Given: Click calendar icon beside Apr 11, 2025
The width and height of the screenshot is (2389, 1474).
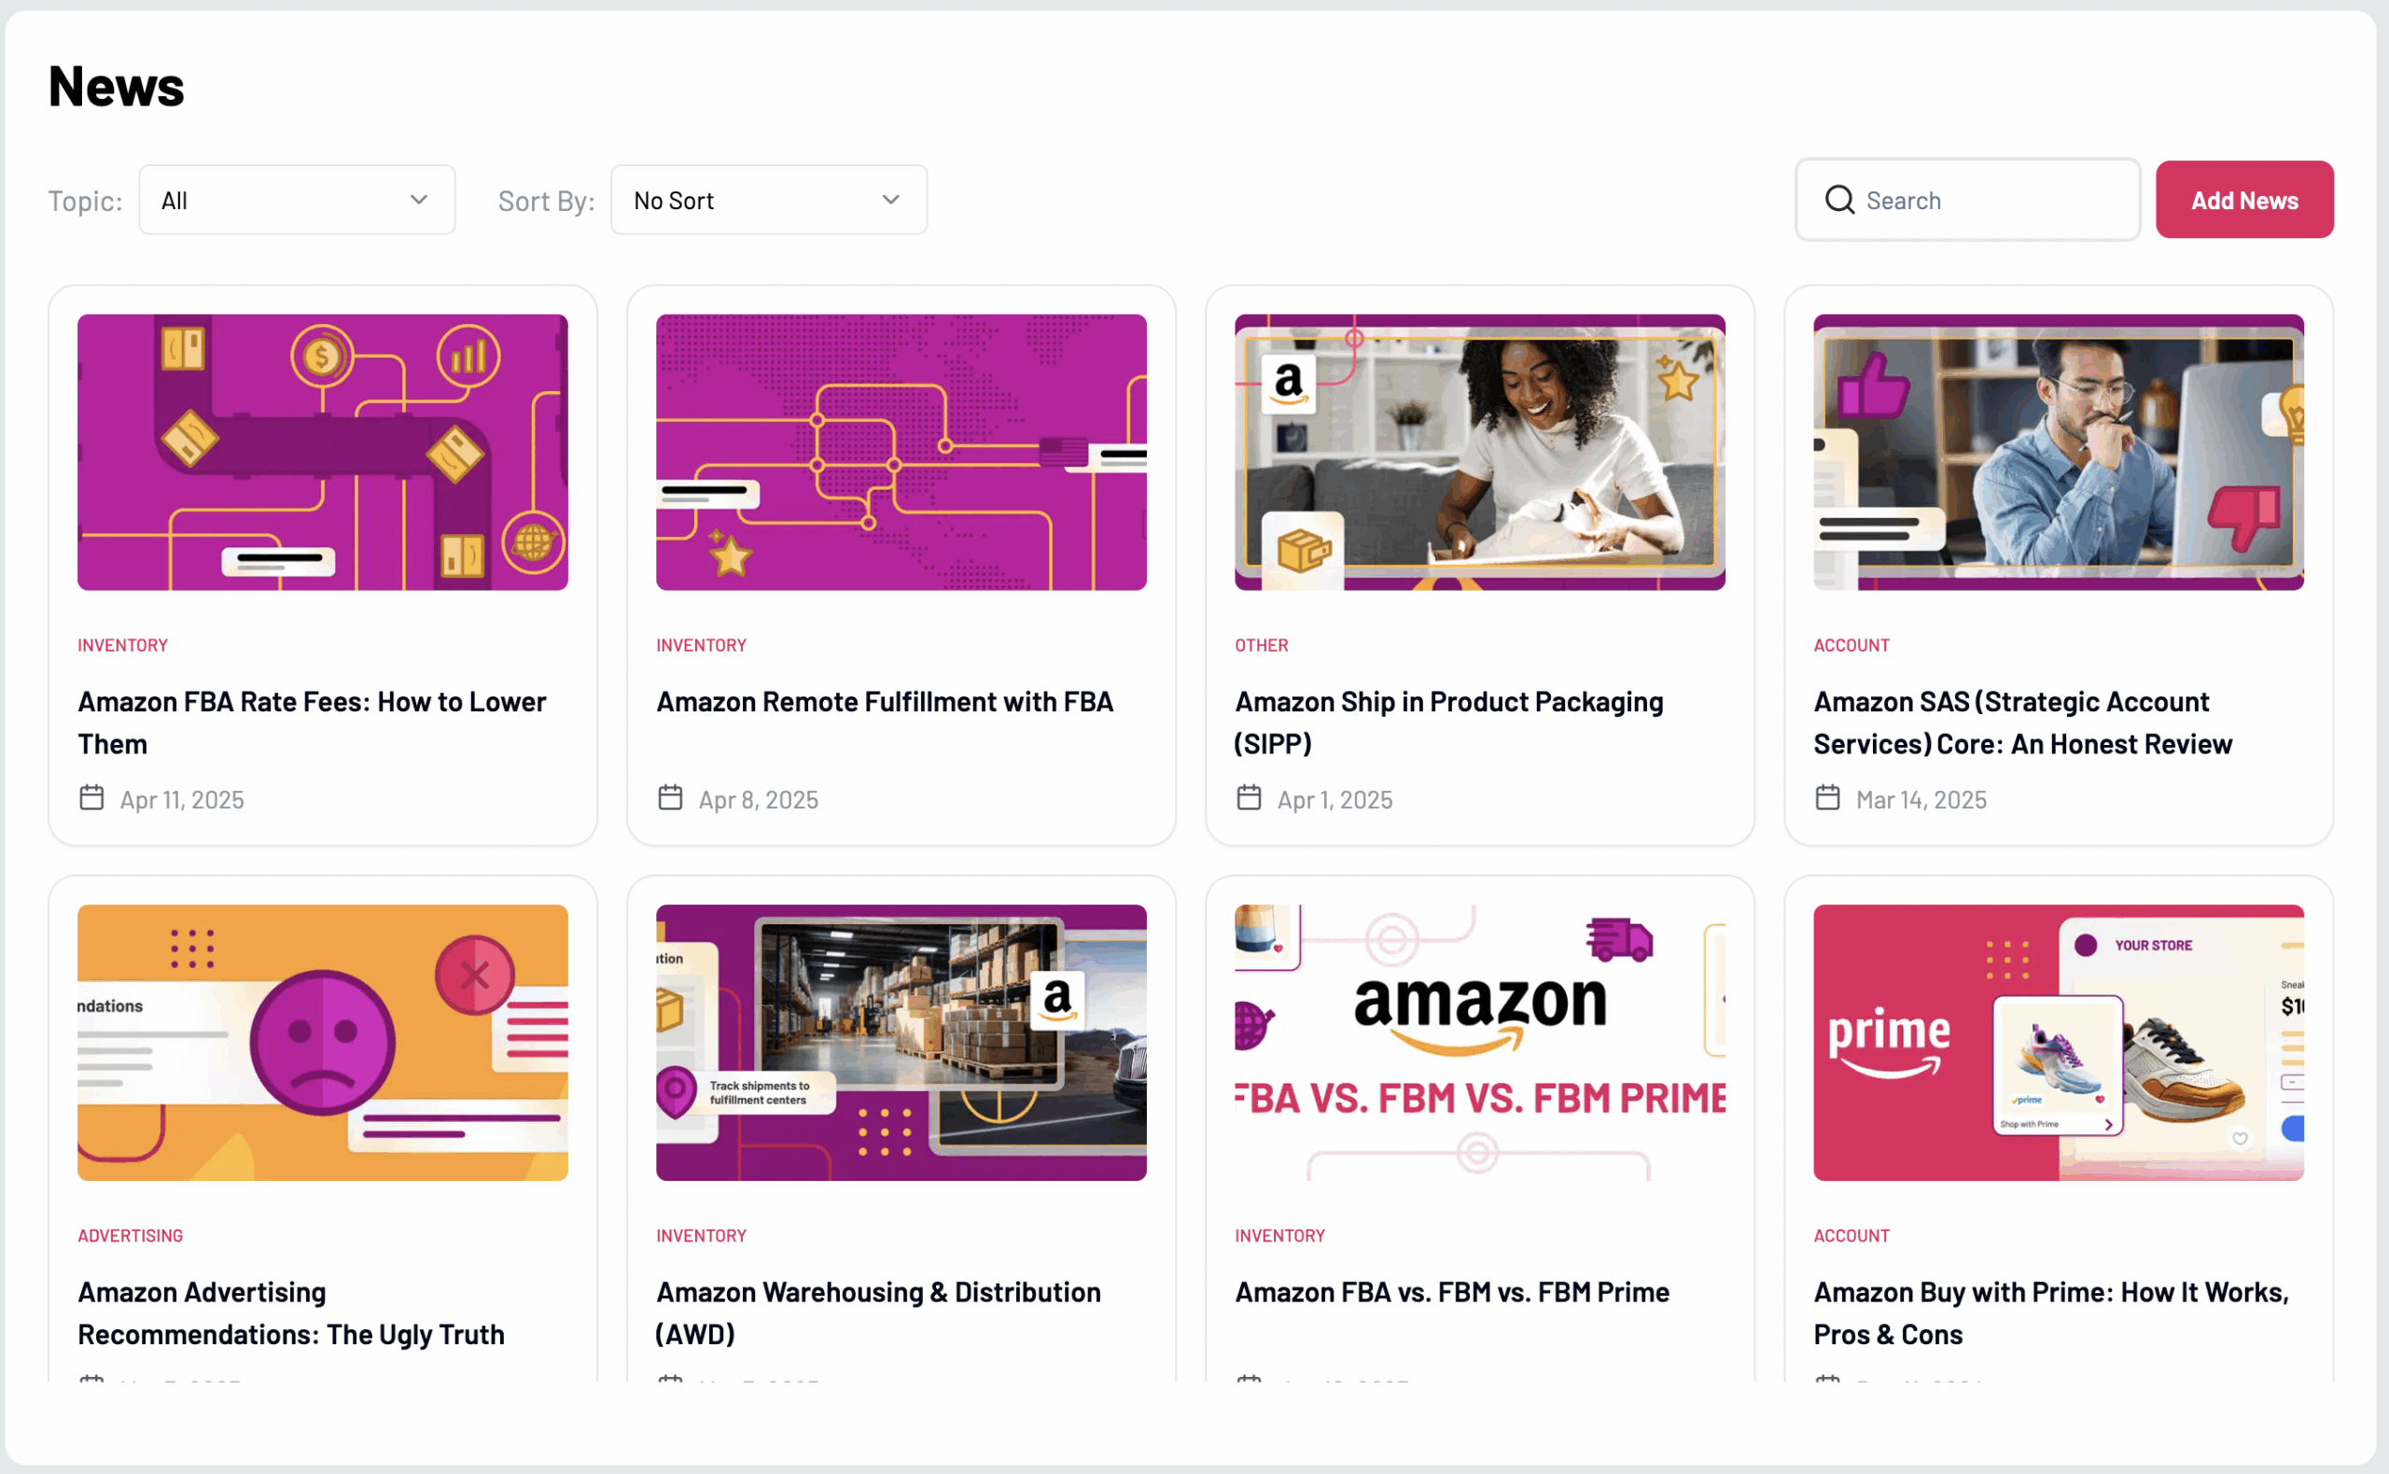Looking at the screenshot, I should click(x=91, y=797).
